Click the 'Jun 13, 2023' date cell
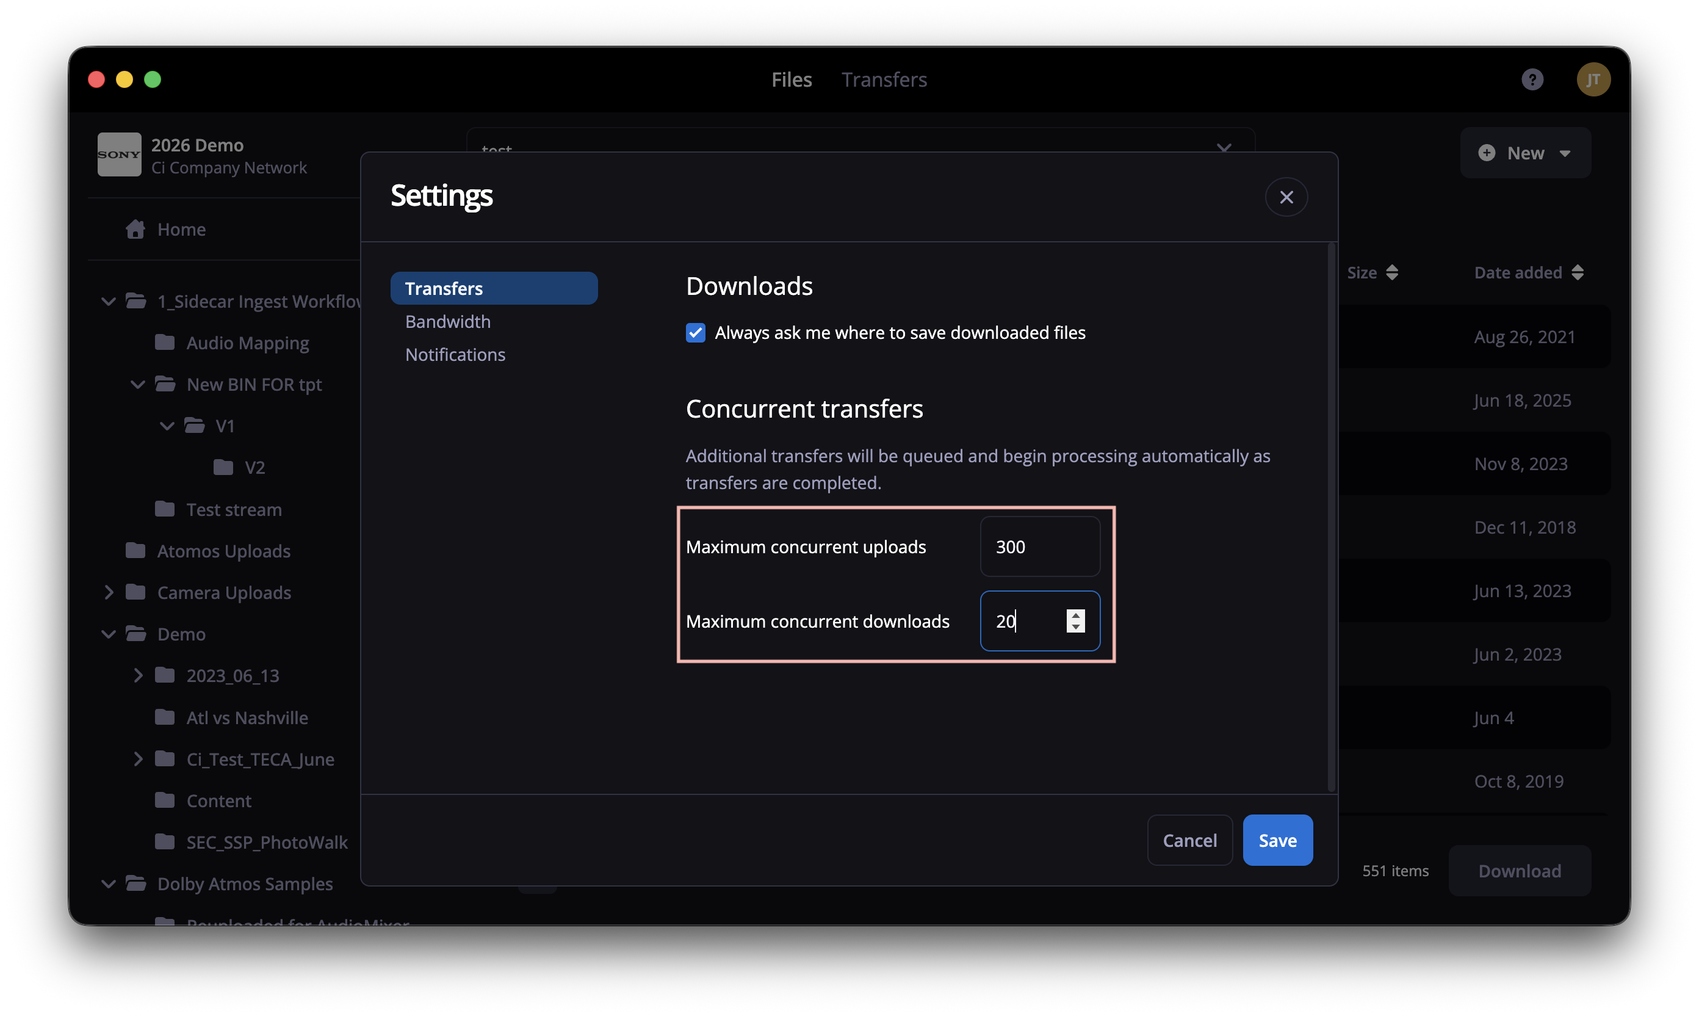This screenshot has width=1699, height=1016. point(1522,591)
